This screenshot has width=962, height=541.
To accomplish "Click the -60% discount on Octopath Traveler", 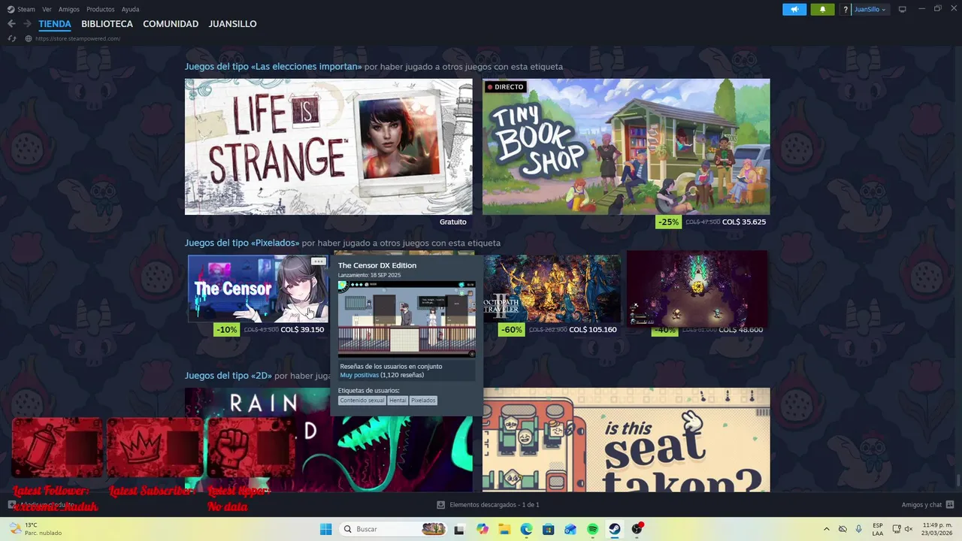I will click(x=512, y=329).
